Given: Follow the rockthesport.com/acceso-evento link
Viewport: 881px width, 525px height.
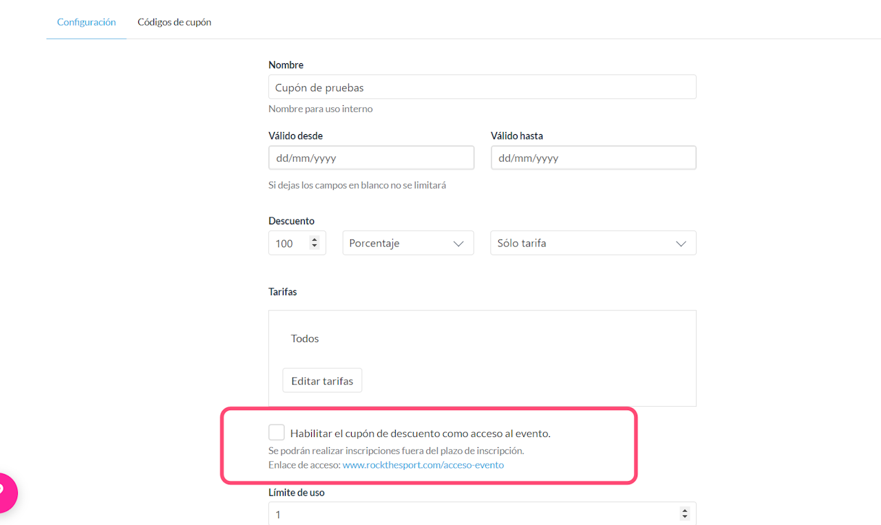Looking at the screenshot, I should [x=423, y=465].
